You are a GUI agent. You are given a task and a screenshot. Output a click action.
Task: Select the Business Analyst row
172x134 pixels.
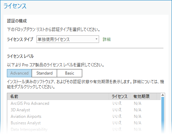(84, 123)
